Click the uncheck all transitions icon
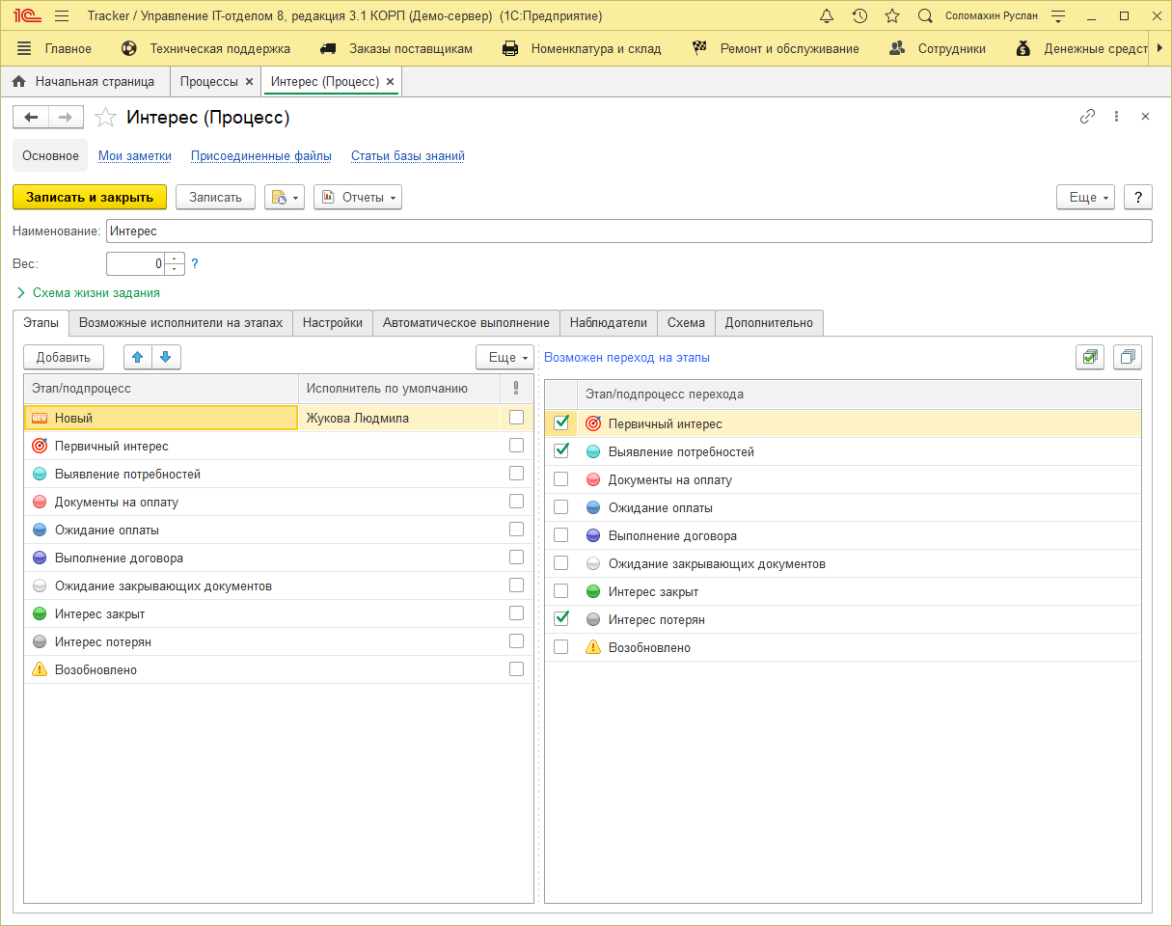Screen dimensions: 1172x926 [x=1127, y=357]
